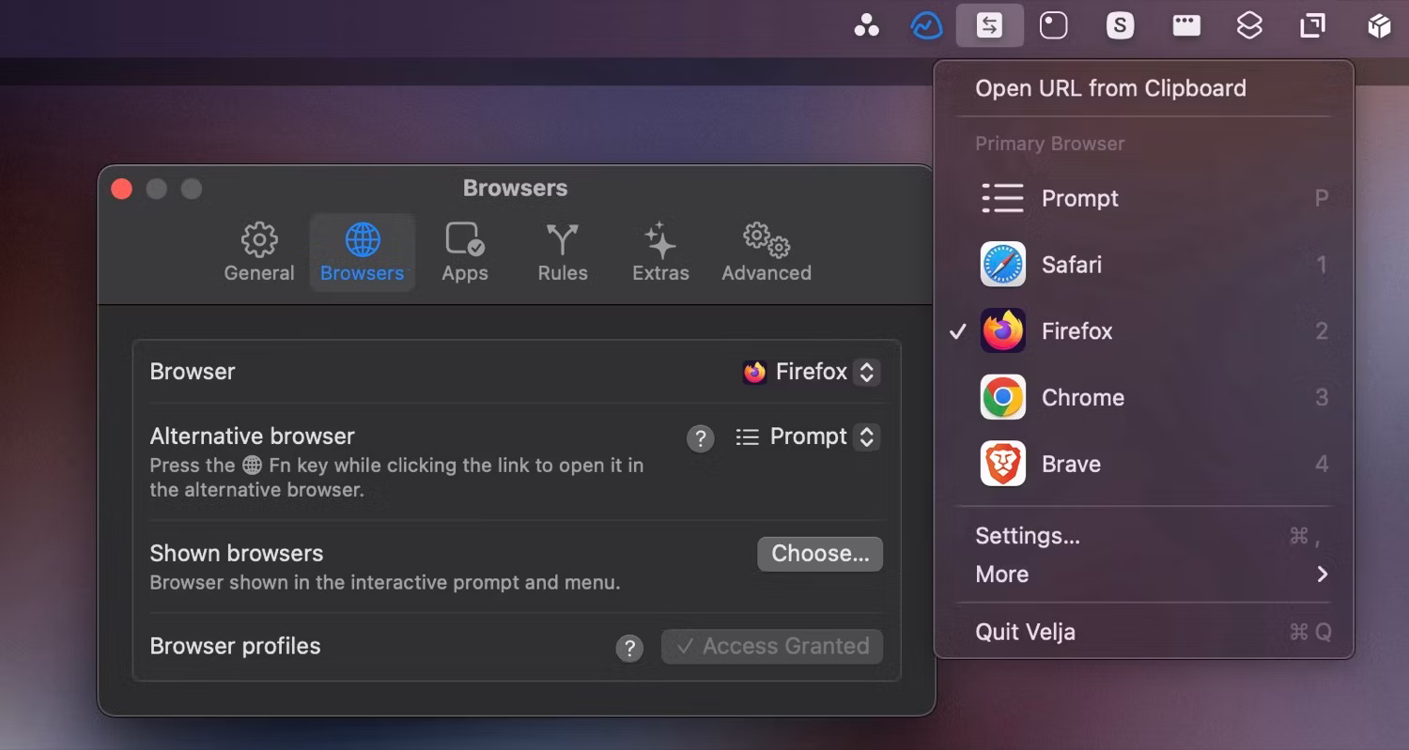Switch to the Rules tab

[562, 251]
